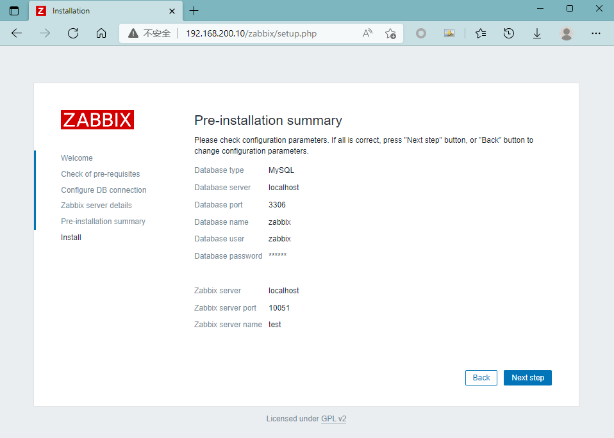Click the Database type label
The image size is (614, 438).
pyautogui.click(x=219, y=170)
